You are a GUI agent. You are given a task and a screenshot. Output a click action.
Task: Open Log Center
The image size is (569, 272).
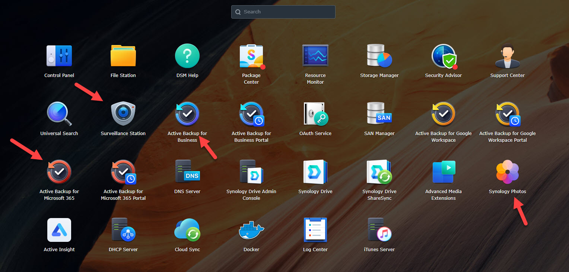pos(315,230)
